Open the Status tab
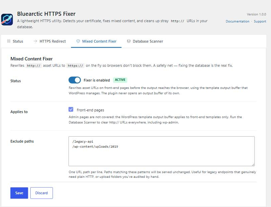This screenshot has width=271, height=207. point(15,41)
